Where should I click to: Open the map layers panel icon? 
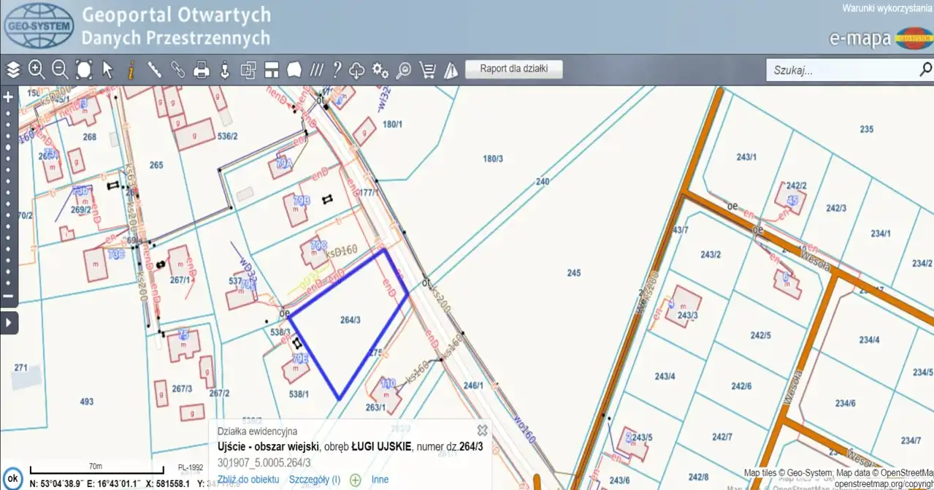point(13,70)
